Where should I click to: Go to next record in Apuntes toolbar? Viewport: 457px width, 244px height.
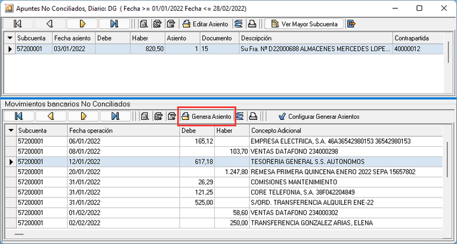click(82, 24)
